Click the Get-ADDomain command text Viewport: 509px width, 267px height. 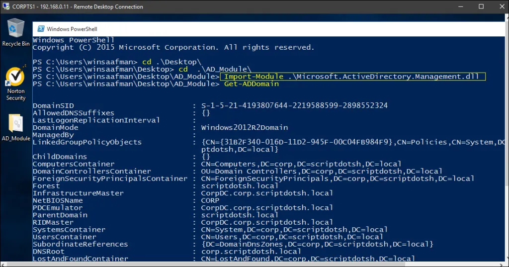pyautogui.click(x=251, y=84)
